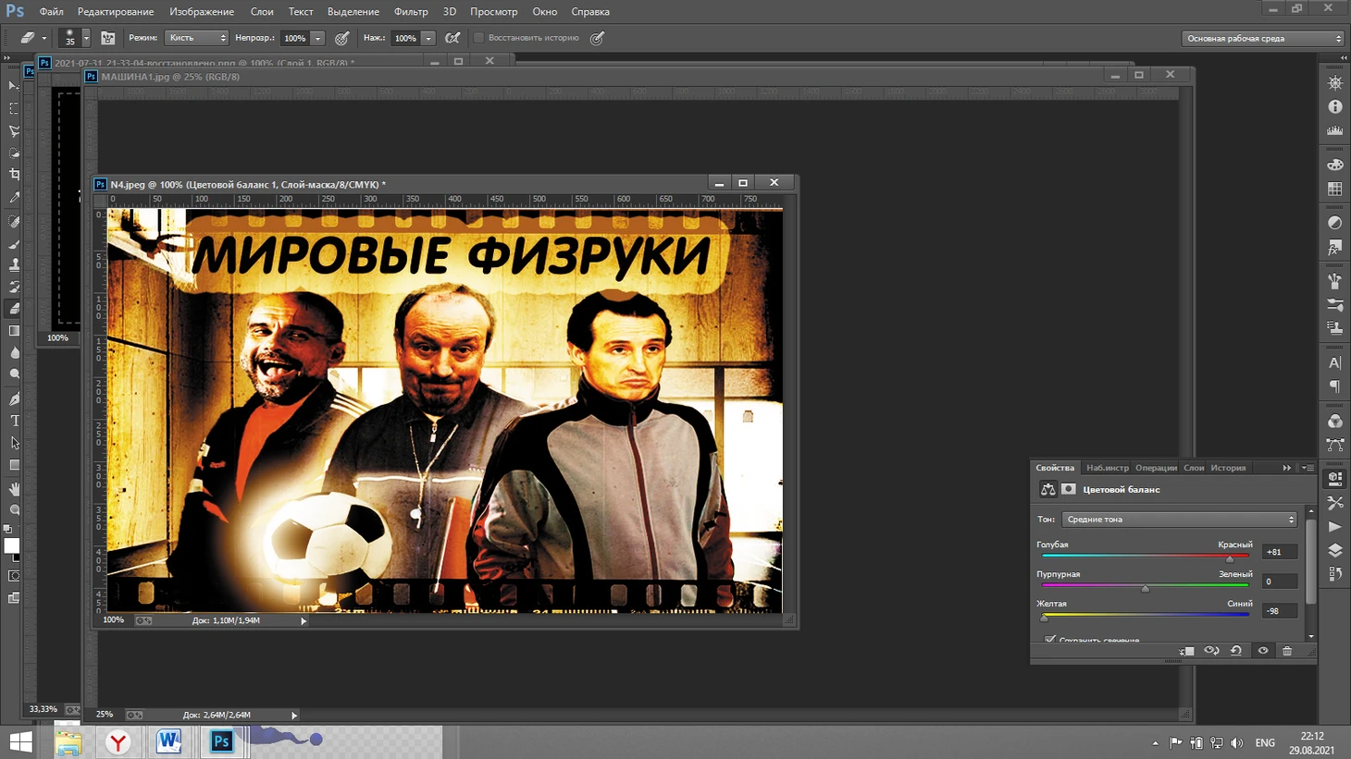Viewport: 1351px width, 759px height.
Task: Adjust the Yellow-Blue slider handle
Action: tap(1044, 618)
